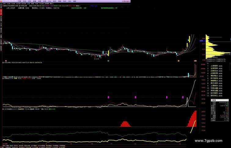Select 上海板块 in the 板块 list
The image size is (231, 148).
(214, 86)
